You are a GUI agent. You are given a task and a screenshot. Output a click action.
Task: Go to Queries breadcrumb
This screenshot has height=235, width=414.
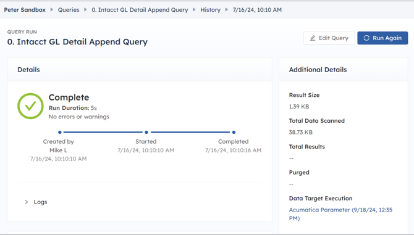[x=69, y=10]
